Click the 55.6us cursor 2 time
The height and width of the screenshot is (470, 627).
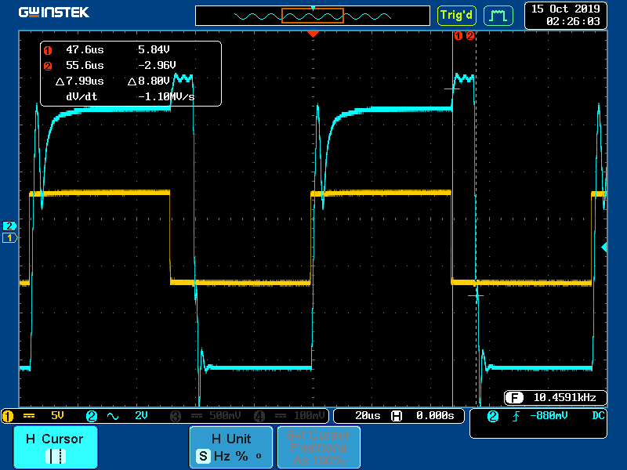[85, 65]
